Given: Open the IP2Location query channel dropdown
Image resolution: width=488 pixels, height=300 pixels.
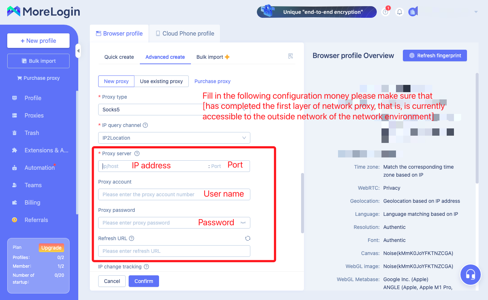Looking at the screenshot, I should pos(174,138).
